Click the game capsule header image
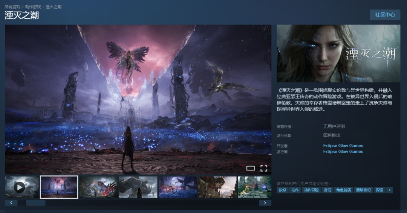The width and height of the screenshot is (407, 213). [x=338, y=53]
